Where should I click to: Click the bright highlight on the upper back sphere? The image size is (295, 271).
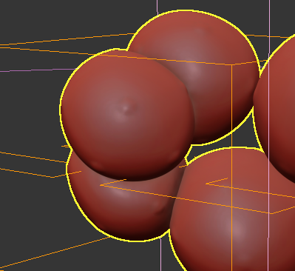(x=194, y=69)
